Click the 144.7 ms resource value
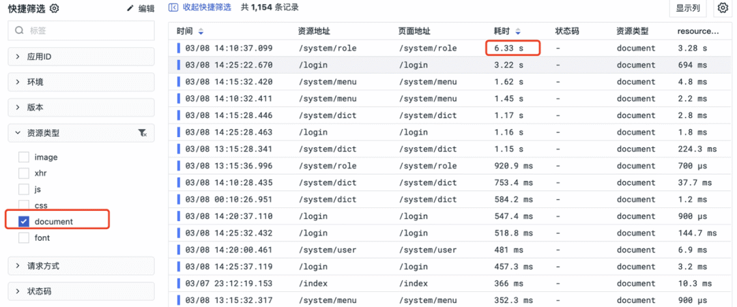The height and width of the screenshot is (307, 737). pyautogui.click(x=697, y=233)
